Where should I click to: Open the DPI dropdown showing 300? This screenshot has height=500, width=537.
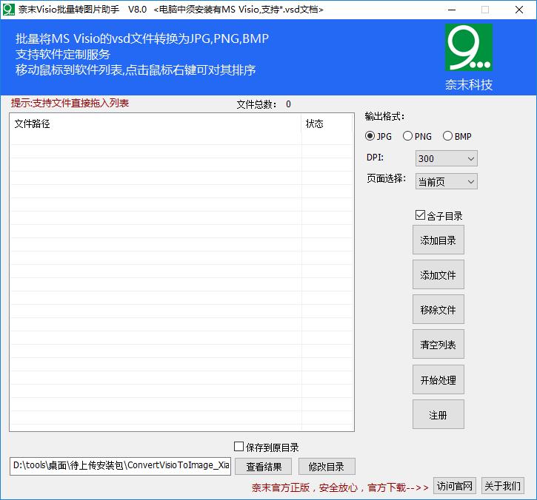447,158
